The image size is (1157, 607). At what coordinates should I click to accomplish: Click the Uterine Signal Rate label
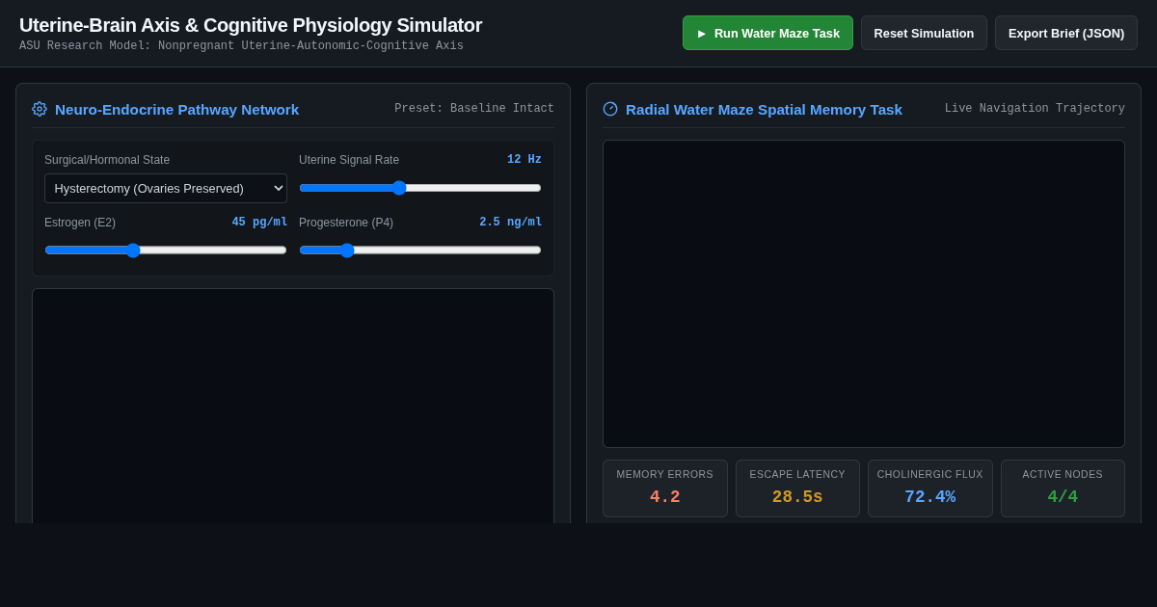tap(349, 160)
